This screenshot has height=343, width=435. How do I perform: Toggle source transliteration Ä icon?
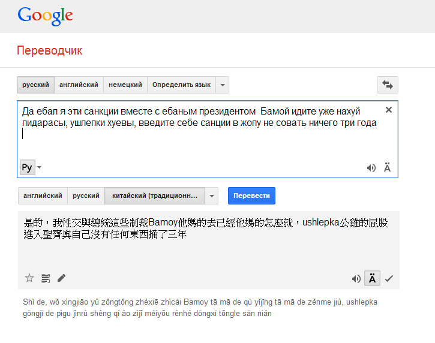pyautogui.click(x=387, y=167)
